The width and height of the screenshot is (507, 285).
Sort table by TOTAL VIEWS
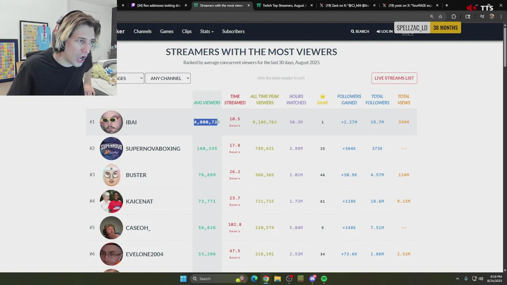[x=404, y=99]
